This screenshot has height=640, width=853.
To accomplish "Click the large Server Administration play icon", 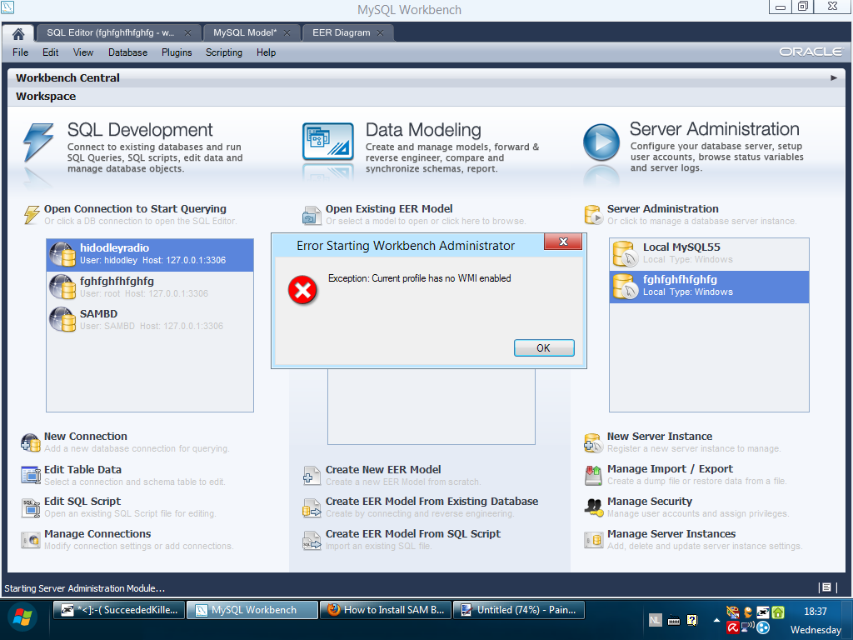I will (x=601, y=142).
